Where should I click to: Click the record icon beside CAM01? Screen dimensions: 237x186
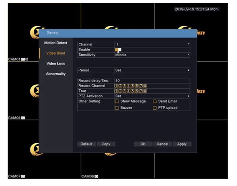[x=23, y=59]
